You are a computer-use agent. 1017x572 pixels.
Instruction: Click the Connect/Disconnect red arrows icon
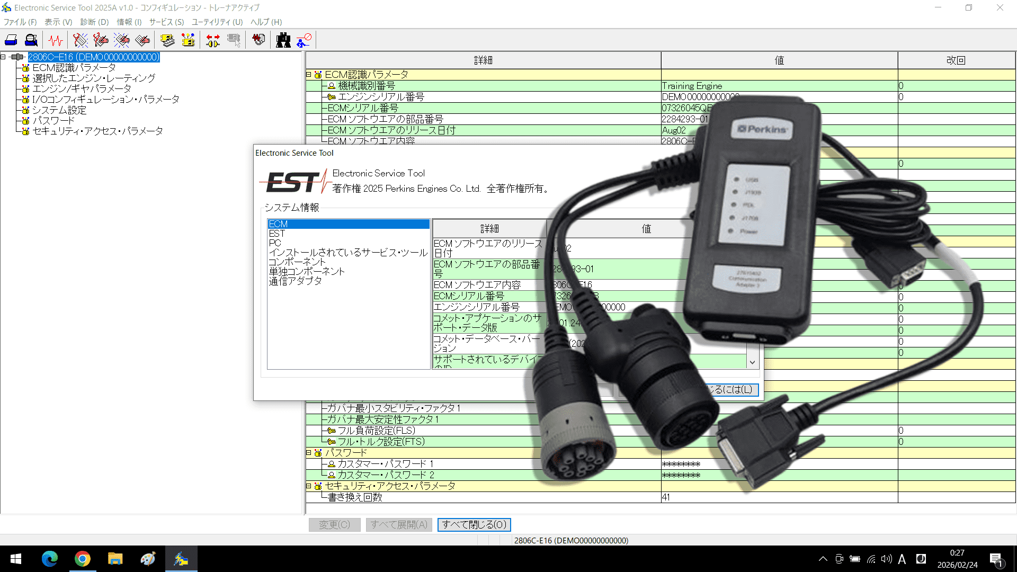click(x=213, y=40)
